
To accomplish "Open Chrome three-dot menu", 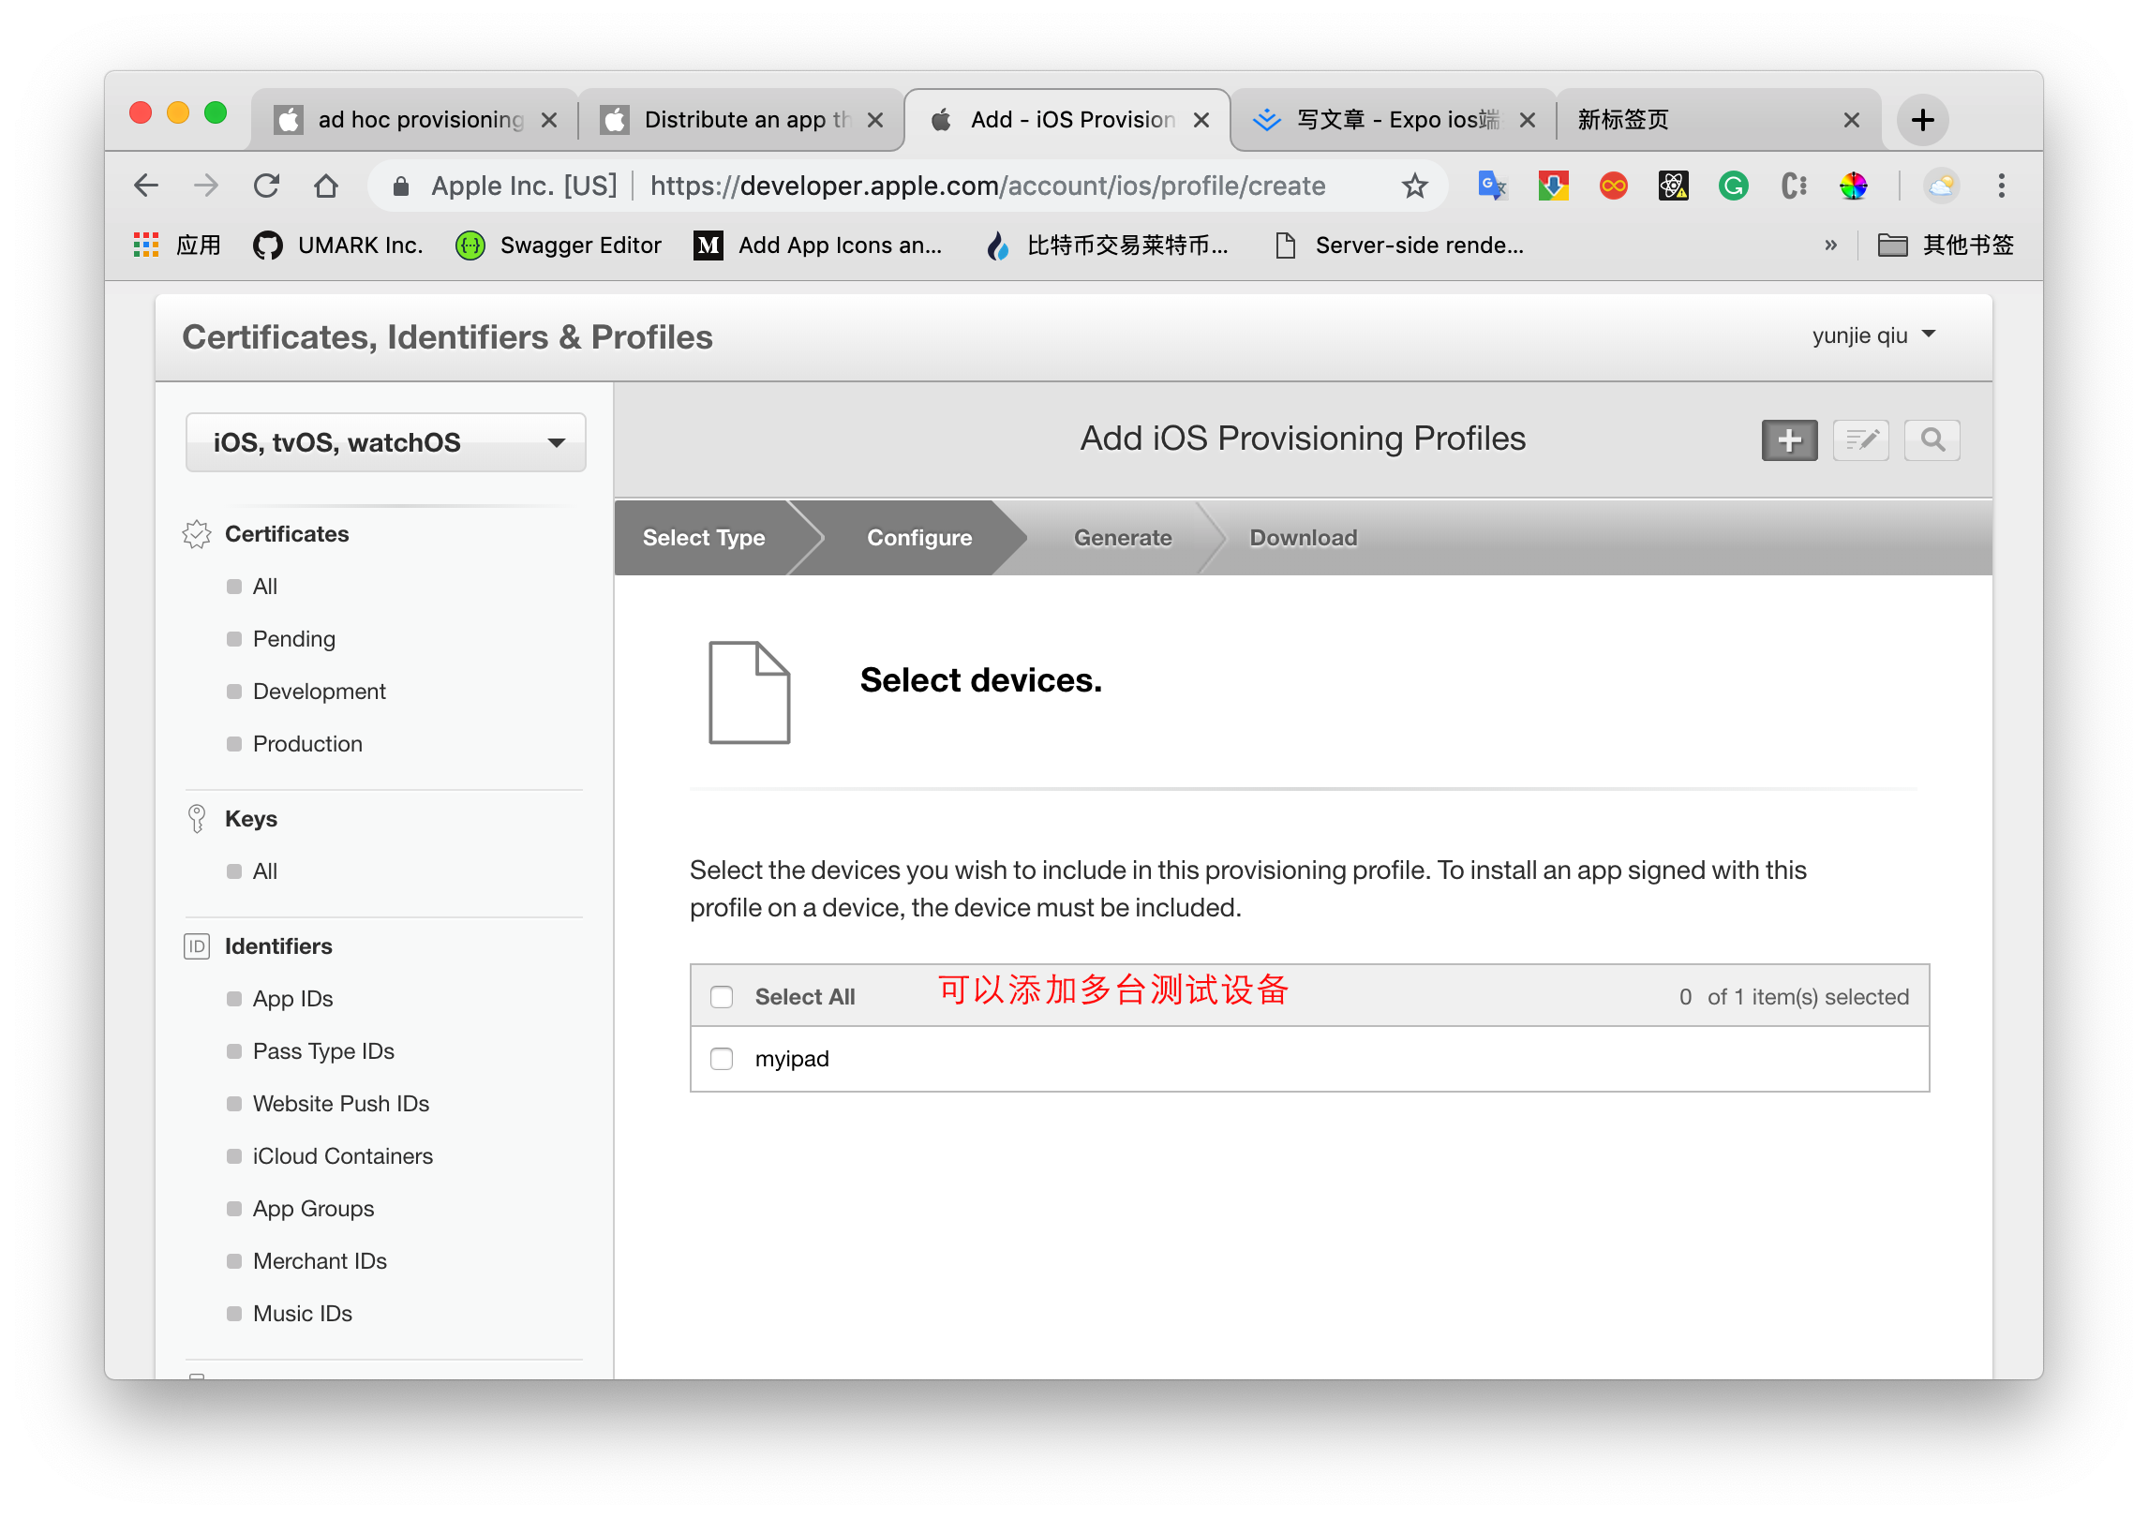I will pyautogui.click(x=2001, y=186).
